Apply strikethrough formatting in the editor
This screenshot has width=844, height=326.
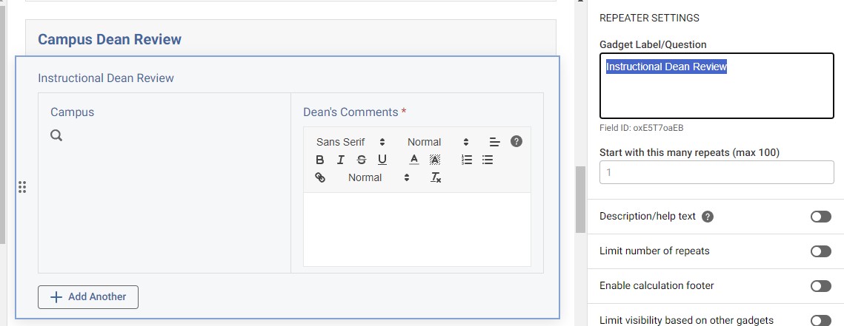pyautogui.click(x=361, y=160)
